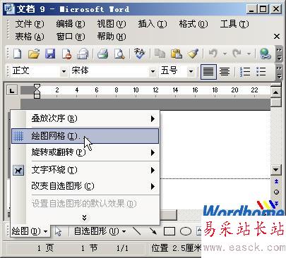Click the paste clipboard icon
This screenshot has height=258, width=286.
177,54
